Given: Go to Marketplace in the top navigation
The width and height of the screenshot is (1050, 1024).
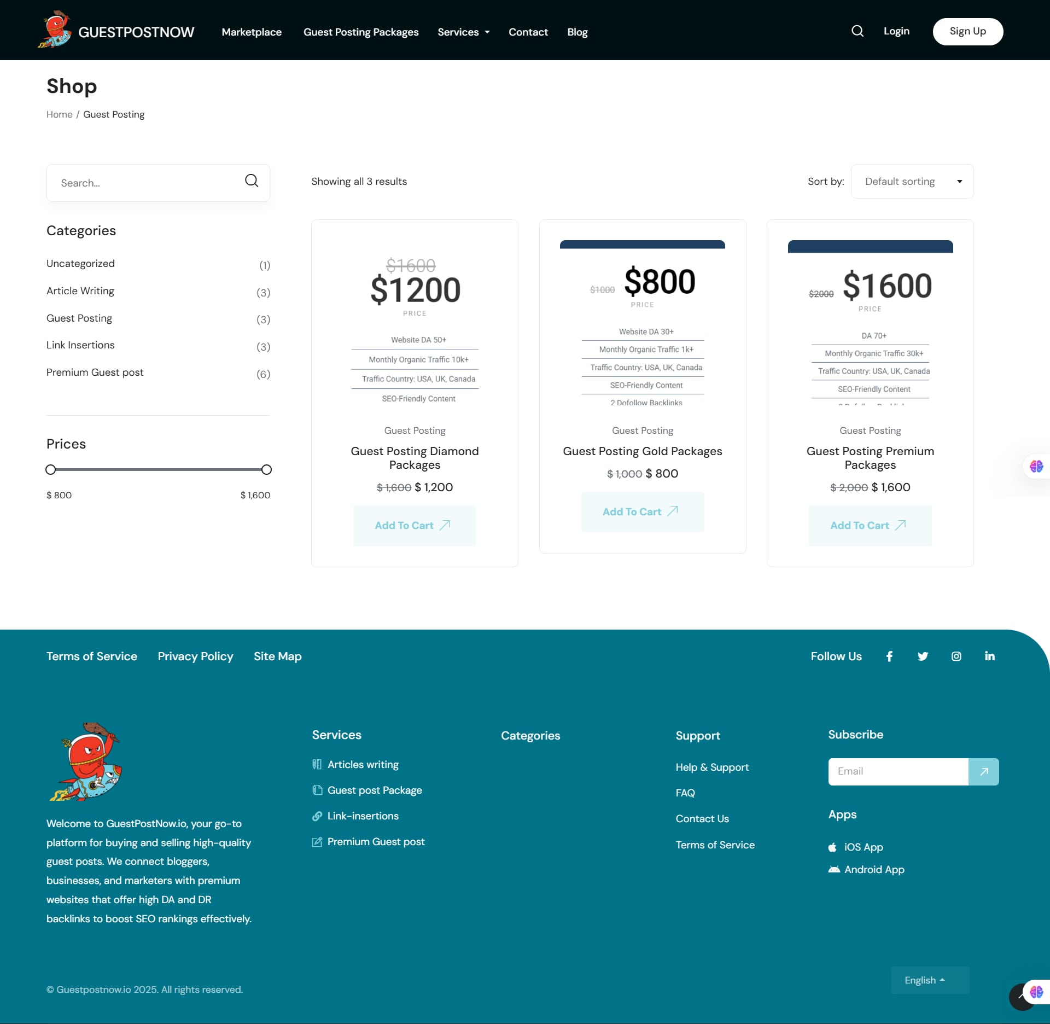Looking at the screenshot, I should [x=252, y=32].
